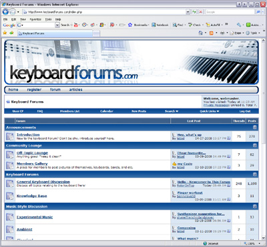Image resolution: width=267 pixels, height=247 pixels.
Task: Click the Print icon in command bar
Action: point(222,33)
